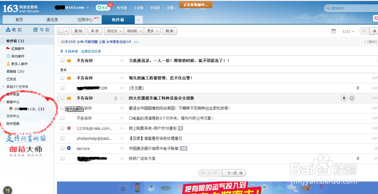This screenshot has width=378, height=194.
Task: Open 已发送 folder
Action: click(11, 79)
